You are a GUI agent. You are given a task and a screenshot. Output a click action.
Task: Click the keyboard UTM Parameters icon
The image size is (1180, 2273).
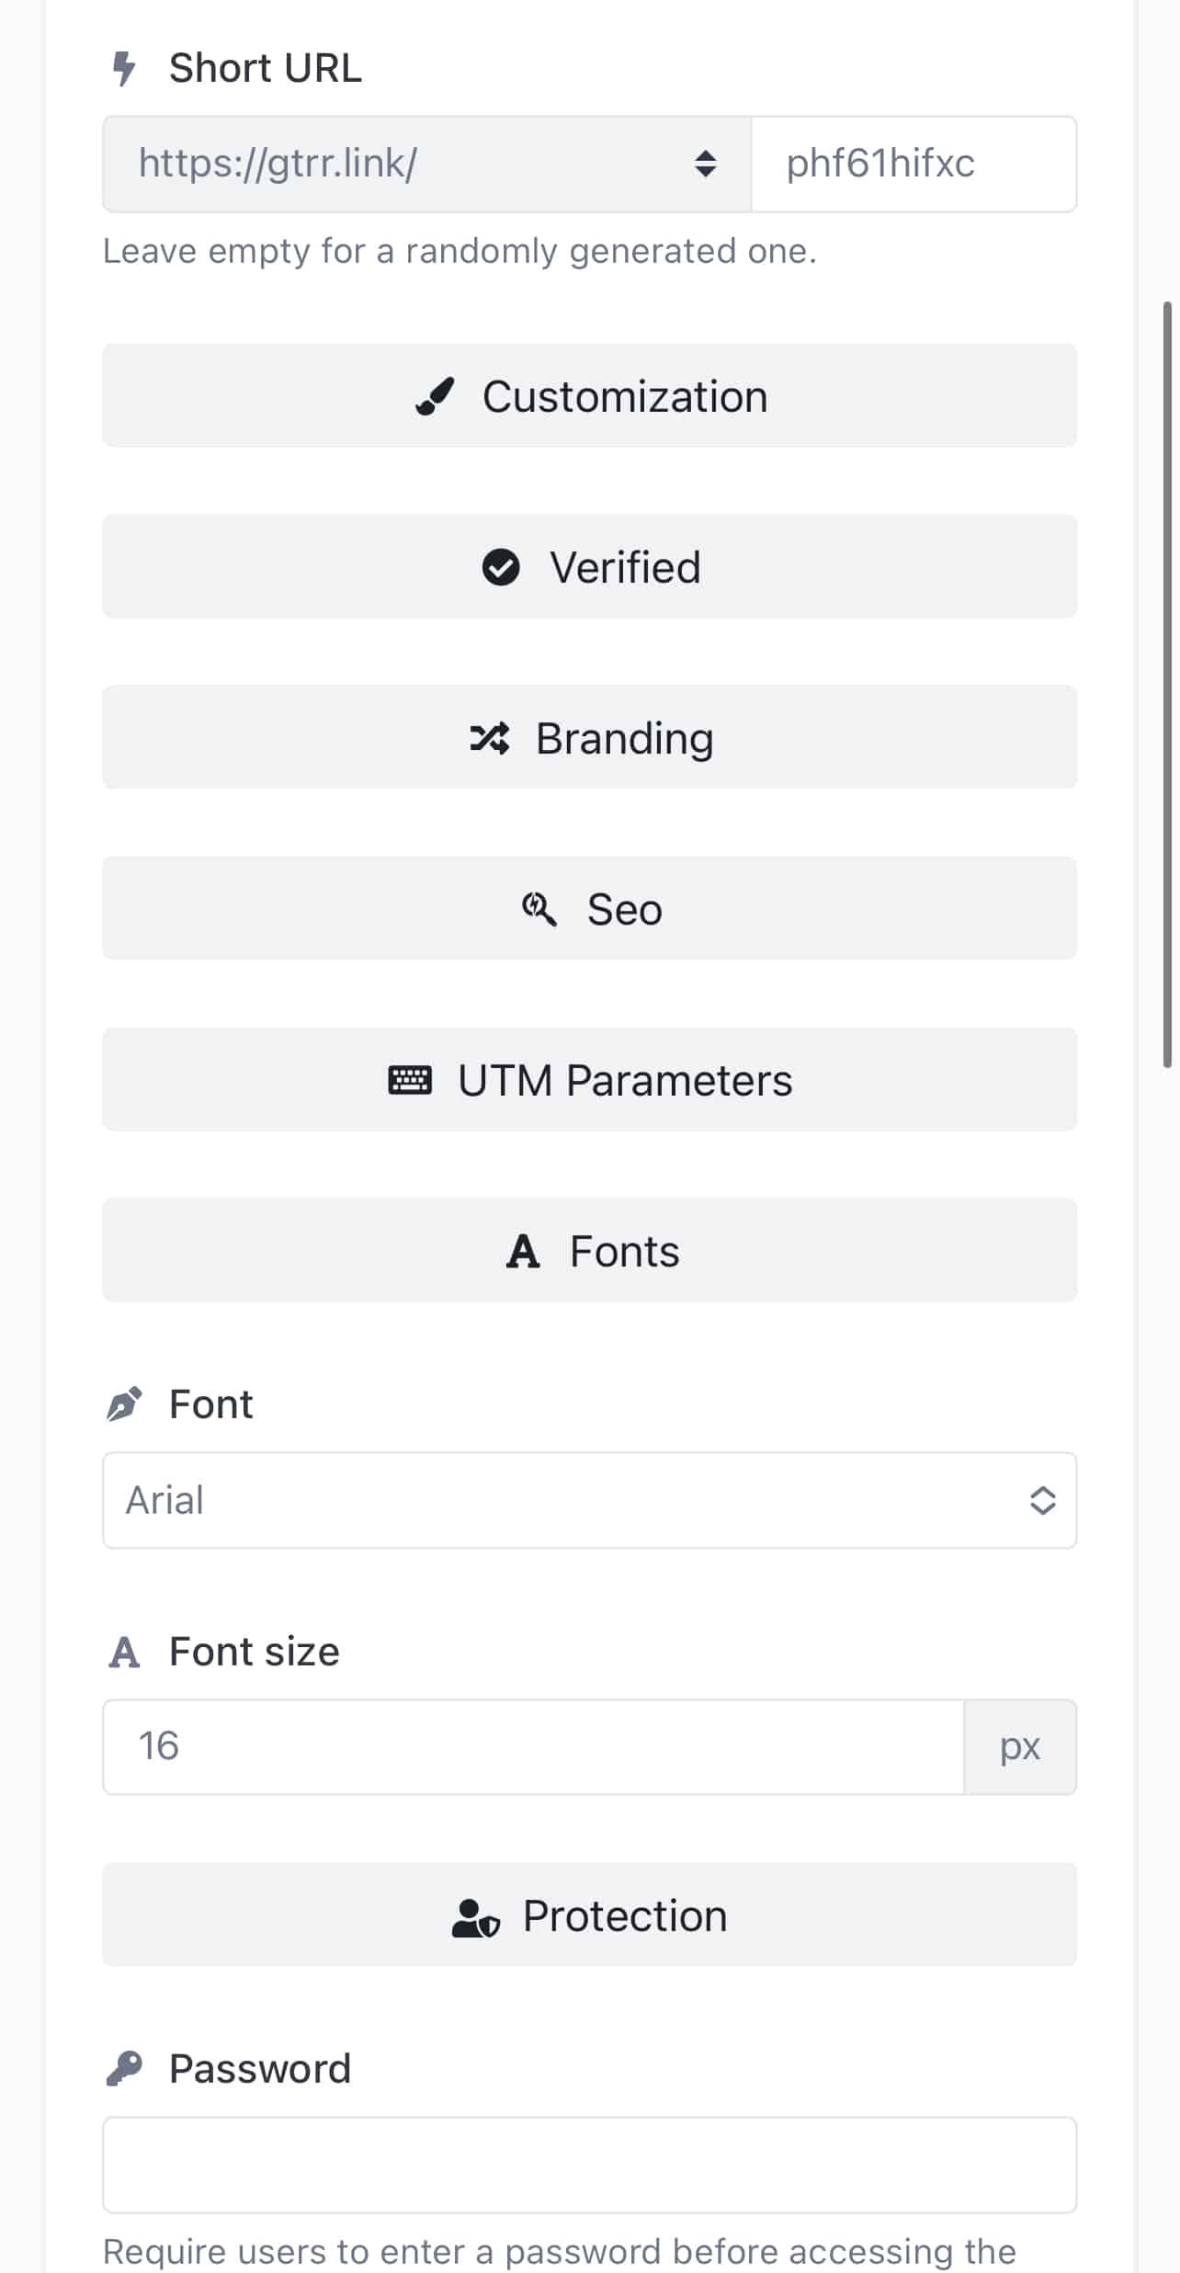[410, 1080]
